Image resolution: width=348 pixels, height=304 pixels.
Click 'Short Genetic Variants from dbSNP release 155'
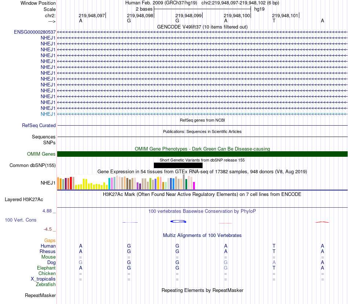202,160
